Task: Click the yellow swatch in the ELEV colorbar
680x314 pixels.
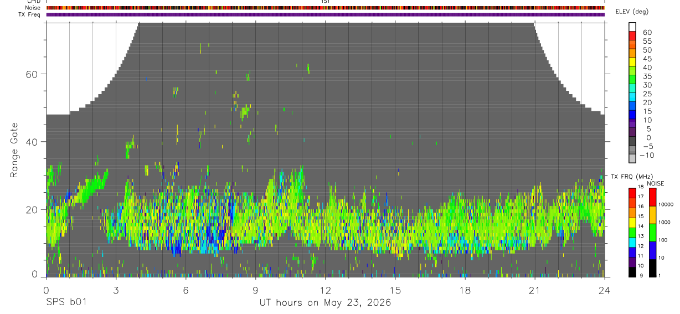Action: tap(632, 61)
